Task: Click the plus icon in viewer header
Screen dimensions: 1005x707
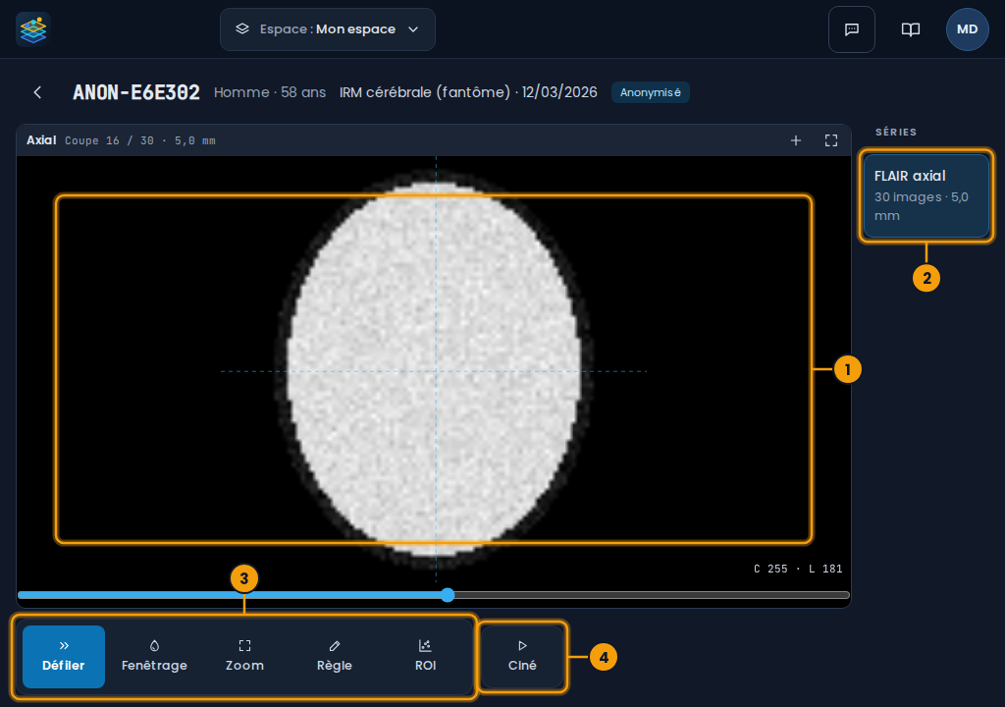Action: click(x=795, y=140)
